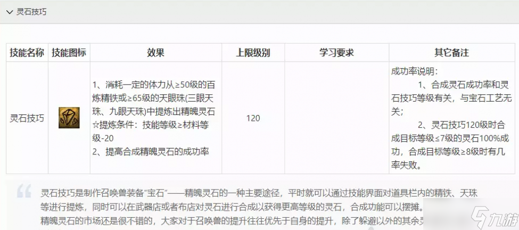This screenshot has height=230, width=519.
Task: Select the 上限级别 column header
Action: pos(253,53)
